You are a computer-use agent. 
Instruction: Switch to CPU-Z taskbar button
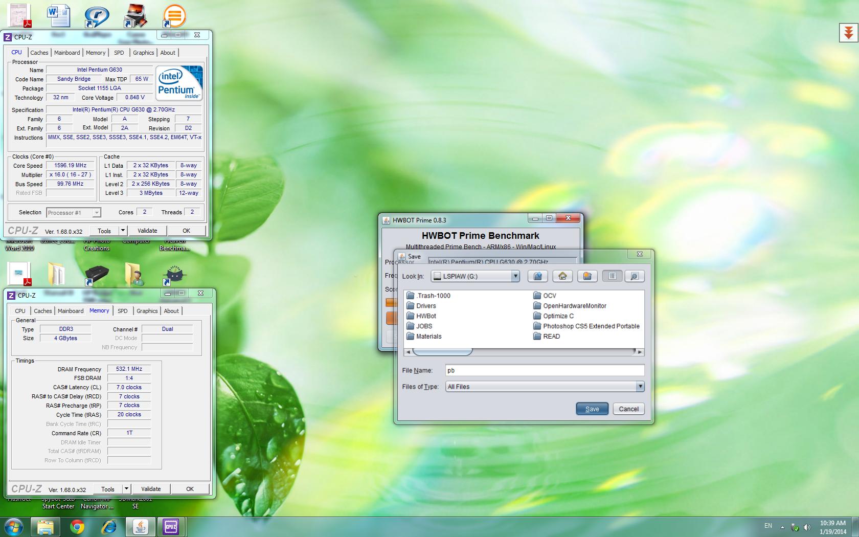171,527
